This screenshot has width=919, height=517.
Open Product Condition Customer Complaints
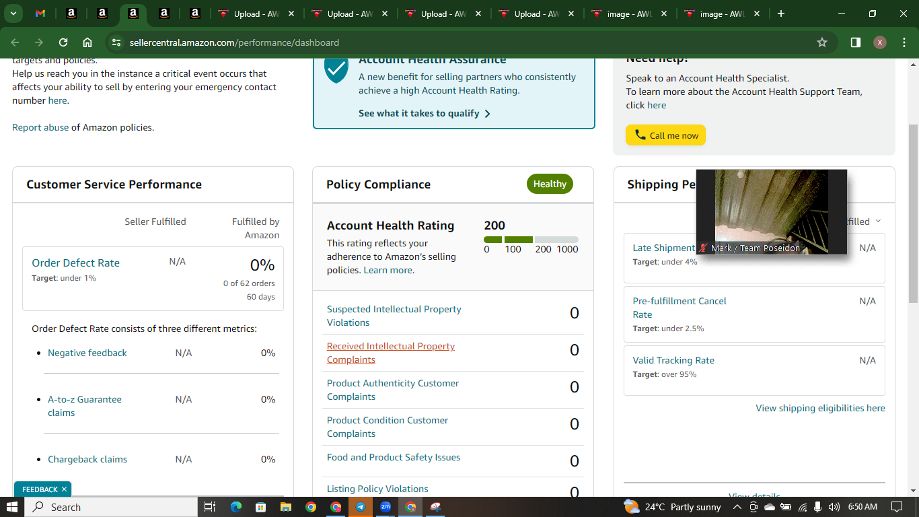tap(388, 427)
